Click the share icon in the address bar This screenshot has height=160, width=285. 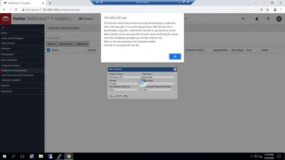pos(261,10)
